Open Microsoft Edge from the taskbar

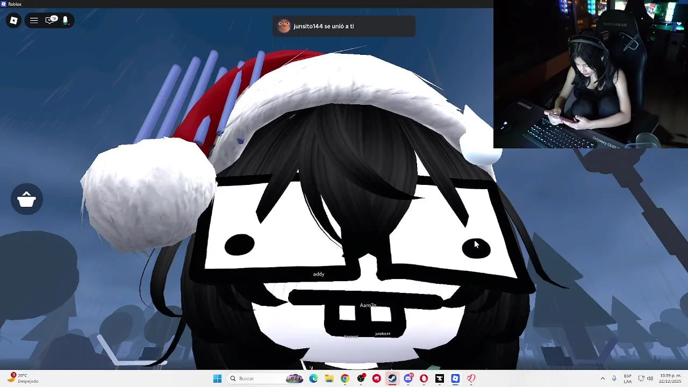pyautogui.click(x=313, y=378)
